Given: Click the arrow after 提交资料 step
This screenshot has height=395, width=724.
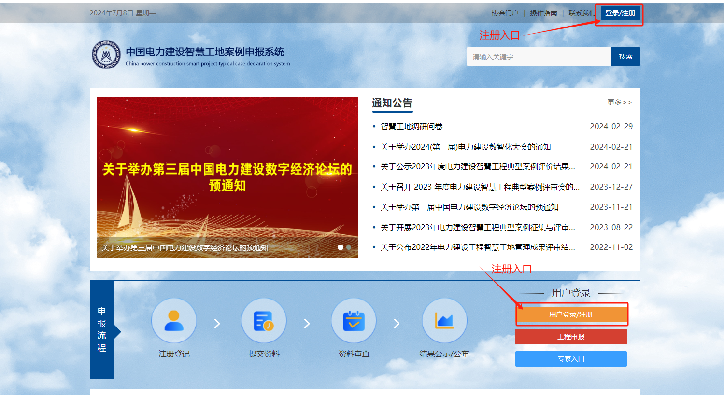Looking at the screenshot, I should [307, 324].
